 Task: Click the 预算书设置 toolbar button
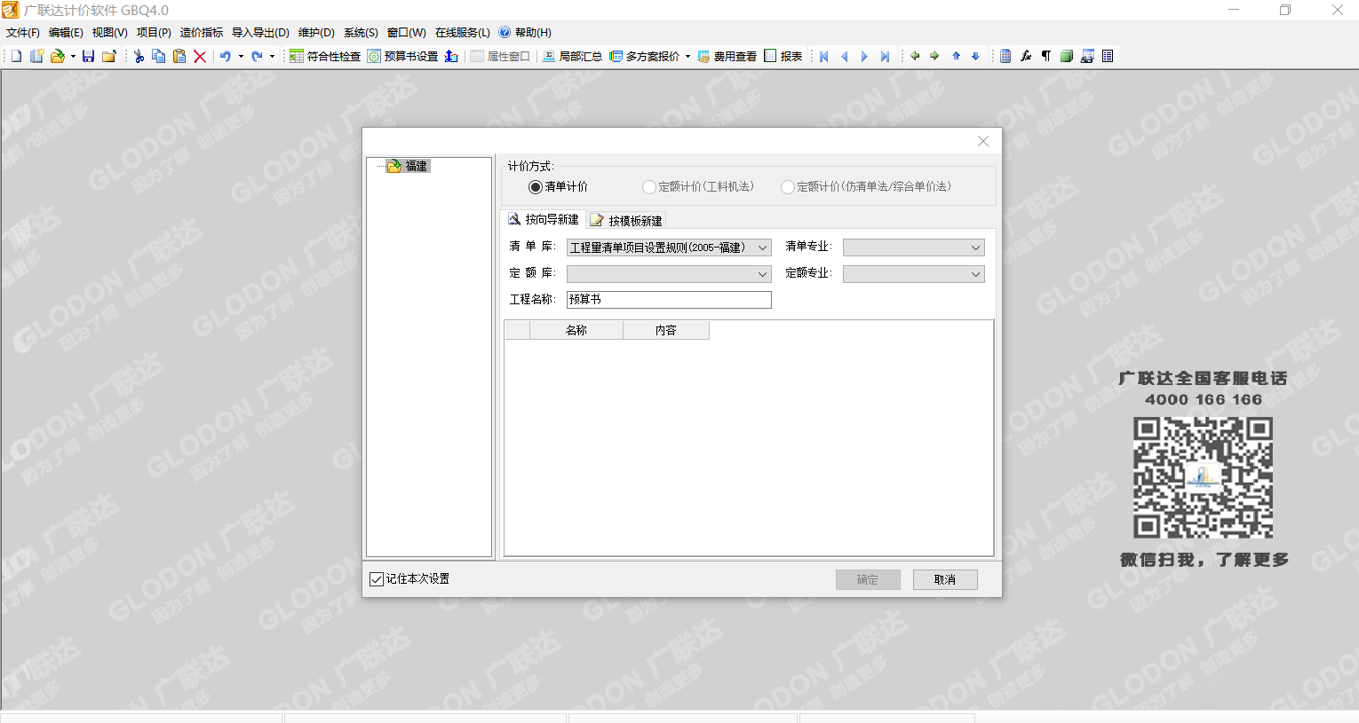tap(403, 56)
